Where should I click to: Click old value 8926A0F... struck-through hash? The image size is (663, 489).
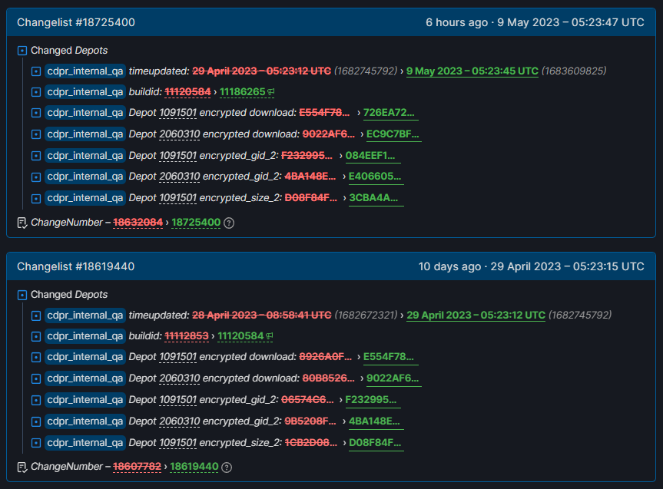(326, 357)
